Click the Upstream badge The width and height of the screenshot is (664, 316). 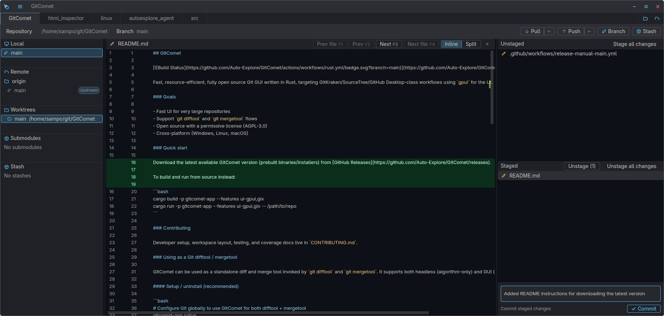point(89,90)
